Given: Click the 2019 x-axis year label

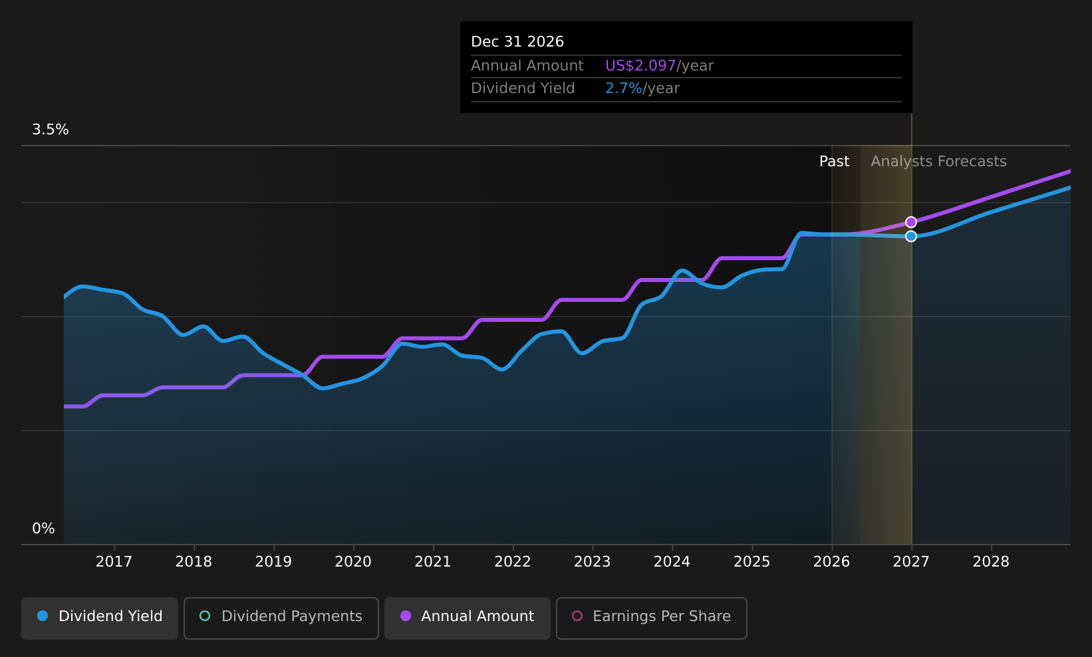Looking at the screenshot, I should pyautogui.click(x=273, y=562).
